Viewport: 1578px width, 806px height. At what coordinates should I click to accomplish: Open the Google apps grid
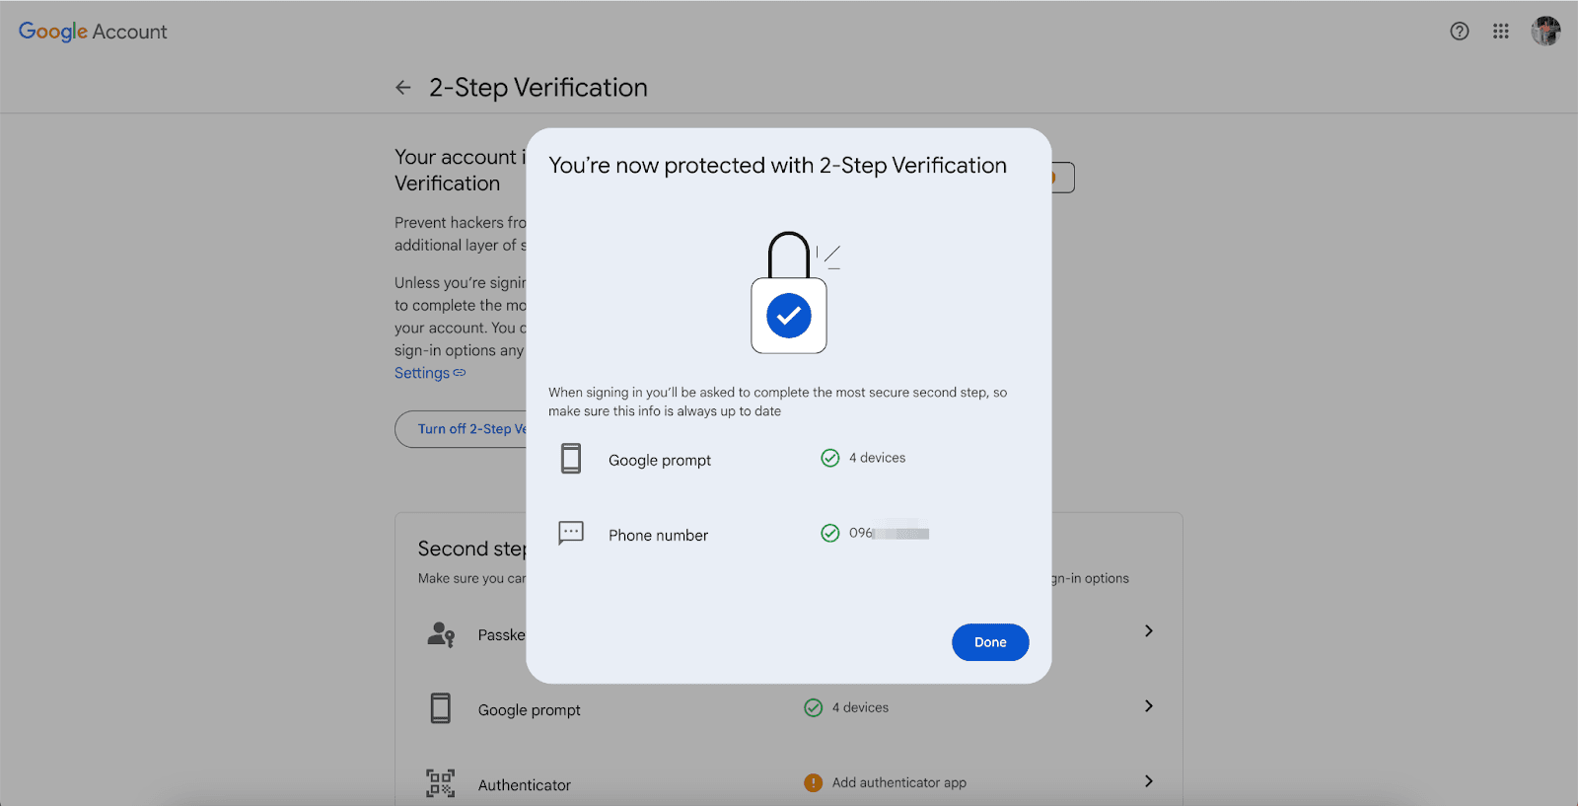(1500, 32)
